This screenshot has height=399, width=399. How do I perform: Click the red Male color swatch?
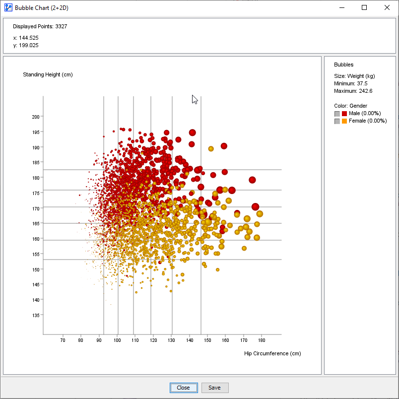pyautogui.click(x=344, y=114)
